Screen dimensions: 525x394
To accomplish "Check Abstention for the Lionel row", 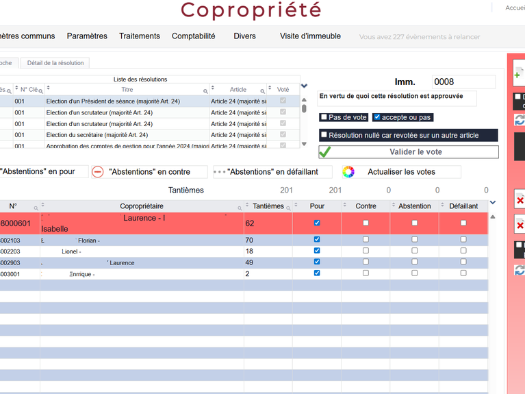I will [415, 251].
